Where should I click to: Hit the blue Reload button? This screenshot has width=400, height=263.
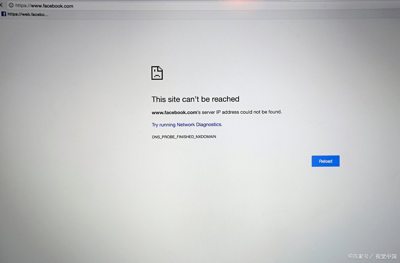click(x=326, y=161)
